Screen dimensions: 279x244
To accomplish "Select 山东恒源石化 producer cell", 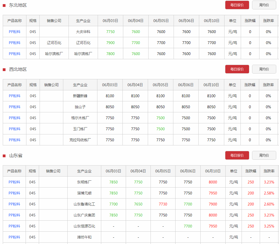I will pos(84,226).
